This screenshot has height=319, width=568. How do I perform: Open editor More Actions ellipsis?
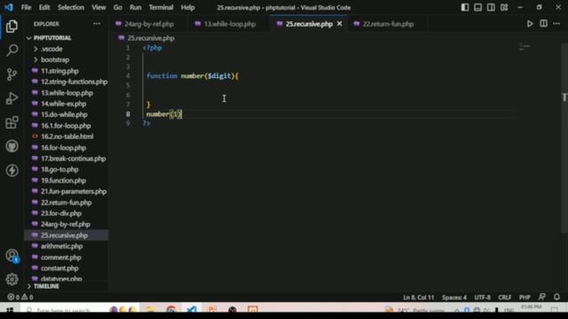[x=556, y=24]
